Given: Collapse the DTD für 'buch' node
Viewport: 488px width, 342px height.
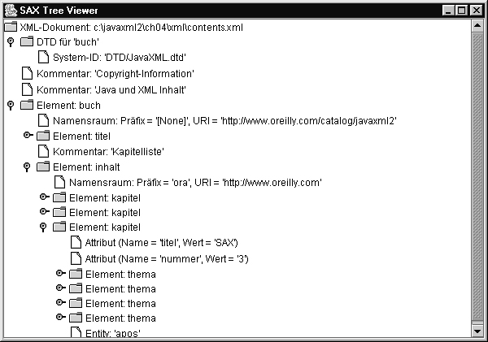Looking at the screenshot, I should 11,42.
